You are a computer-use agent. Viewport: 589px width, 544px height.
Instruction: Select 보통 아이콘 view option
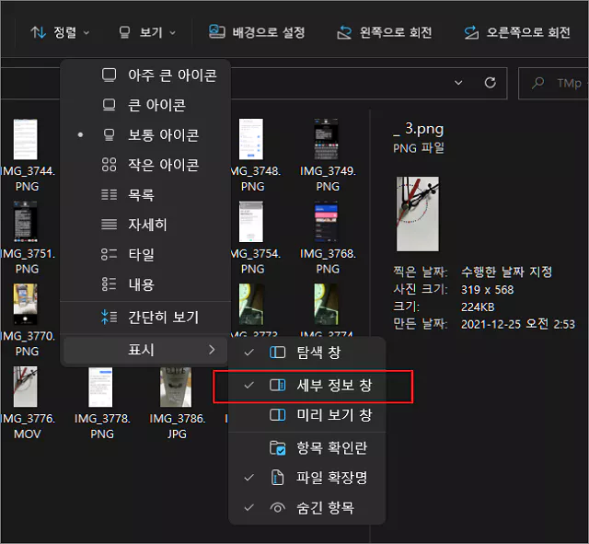pos(145,135)
